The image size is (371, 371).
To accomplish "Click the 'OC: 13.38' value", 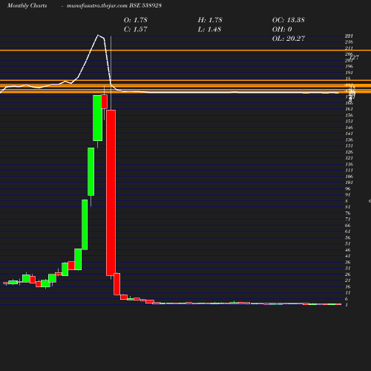I will 289,20.
